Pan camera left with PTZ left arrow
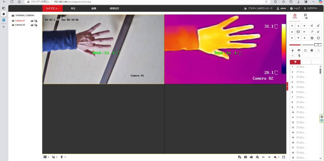Viewport: 324px width, 161px height. click(292, 32)
